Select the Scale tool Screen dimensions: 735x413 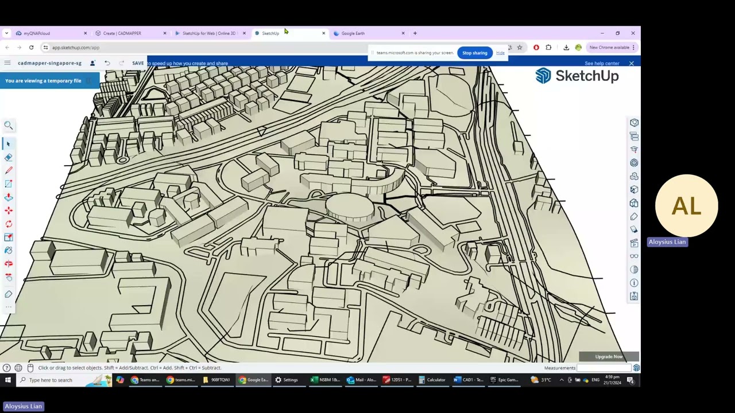tap(9, 237)
